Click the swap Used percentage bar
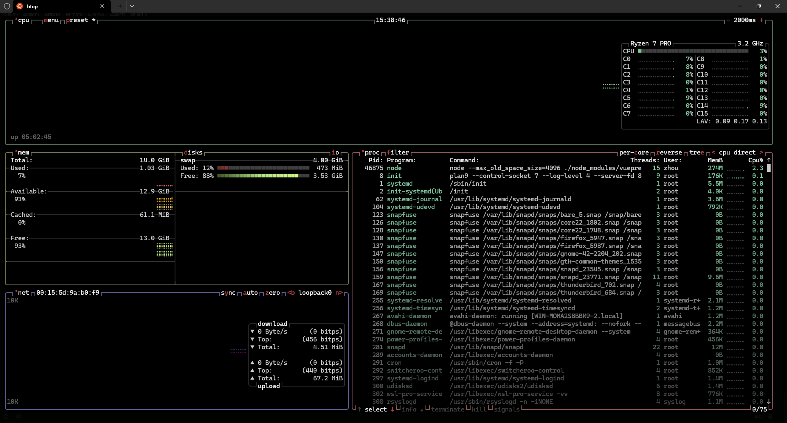This screenshot has height=423, width=787. click(263, 168)
